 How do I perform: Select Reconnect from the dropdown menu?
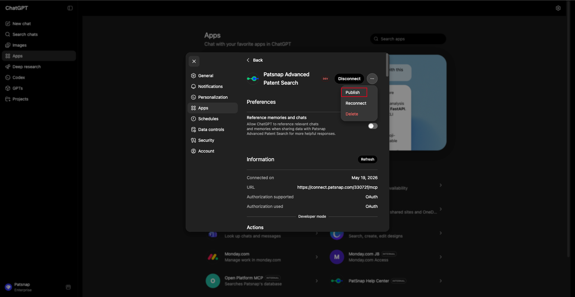click(x=356, y=103)
